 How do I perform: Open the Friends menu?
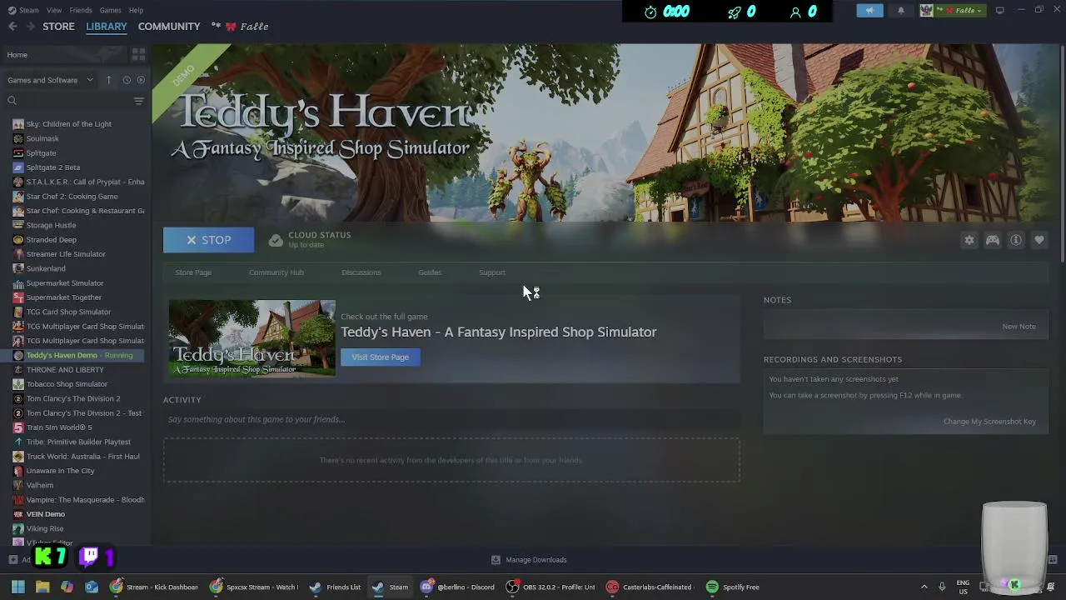[81, 10]
